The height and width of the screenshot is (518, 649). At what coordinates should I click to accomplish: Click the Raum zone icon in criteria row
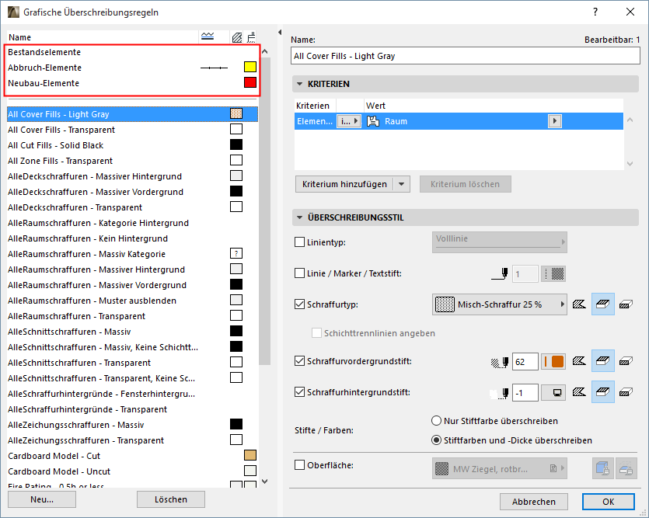coord(373,121)
